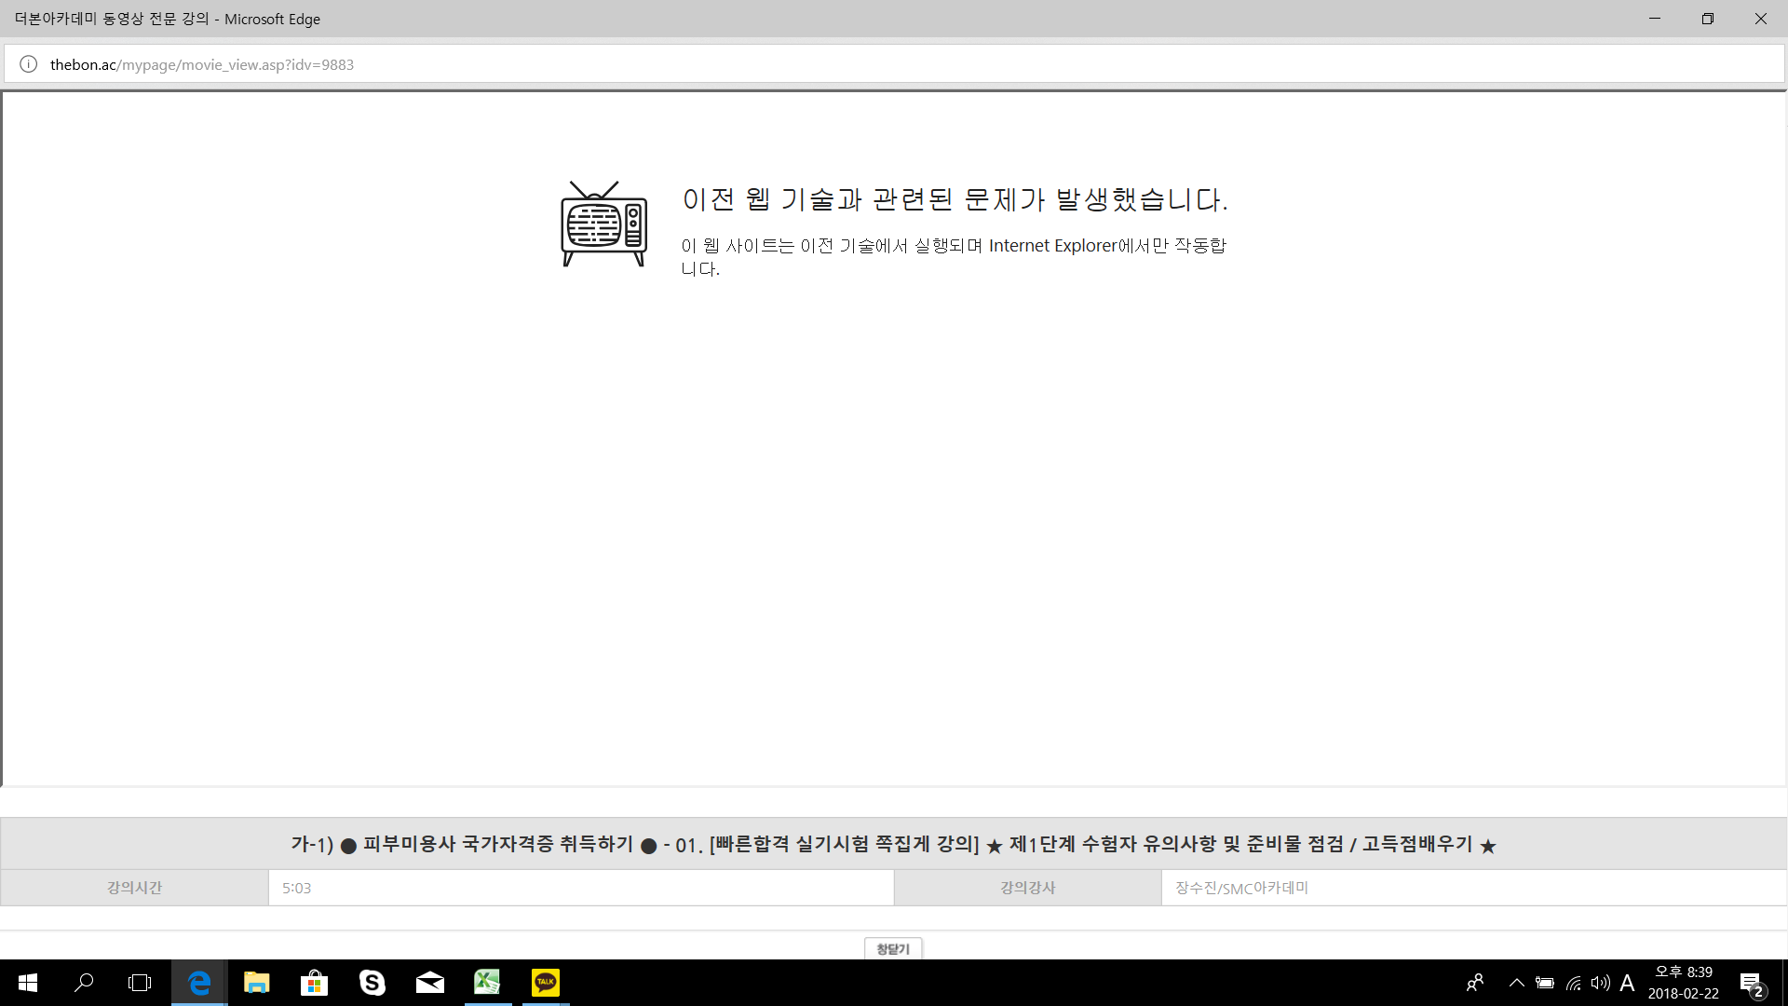Open the volume speaker control

[x=1600, y=983]
